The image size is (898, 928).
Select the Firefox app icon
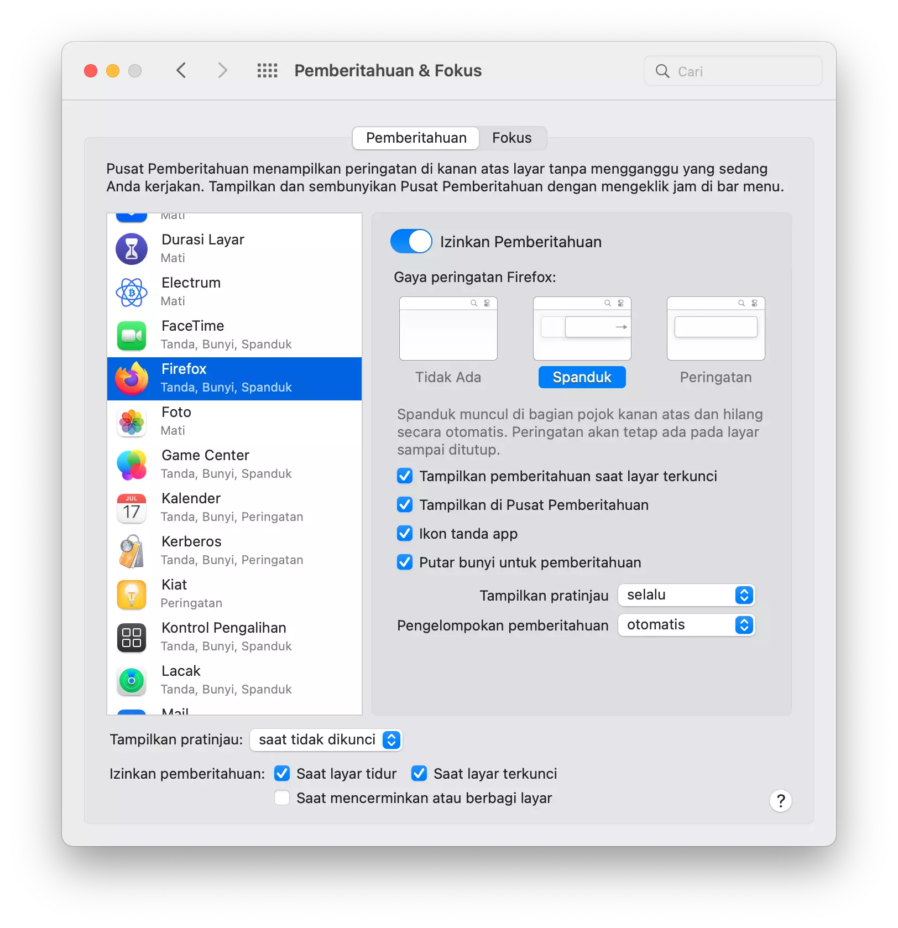click(131, 378)
